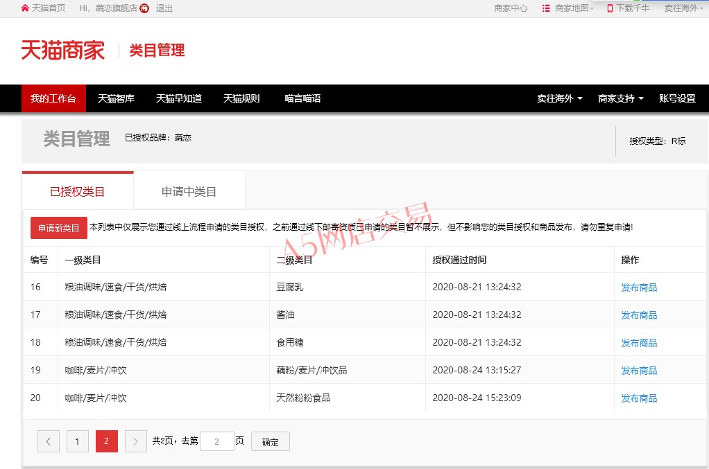Go to next page arrow
This screenshot has width=709, height=469.
[x=135, y=441]
